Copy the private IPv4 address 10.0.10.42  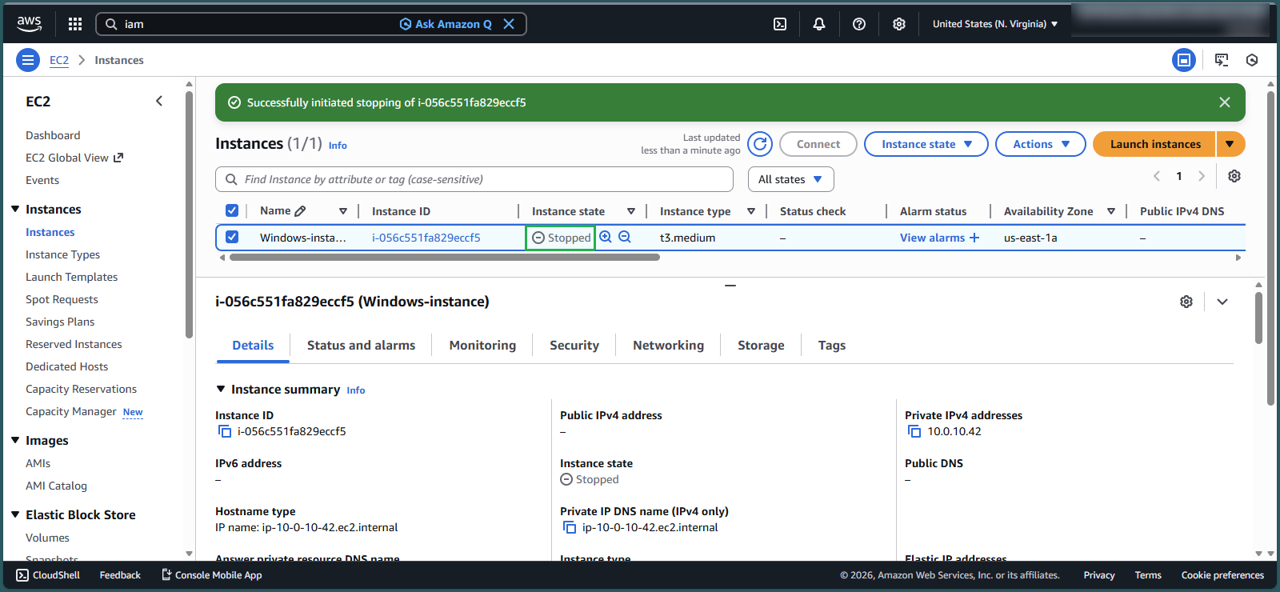click(914, 431)
